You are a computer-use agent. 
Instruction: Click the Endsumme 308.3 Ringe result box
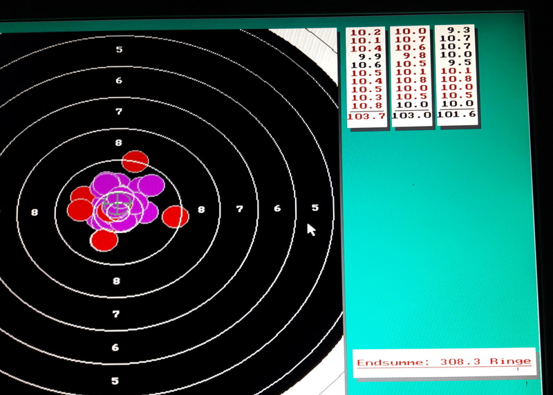(x=444, y=362)
